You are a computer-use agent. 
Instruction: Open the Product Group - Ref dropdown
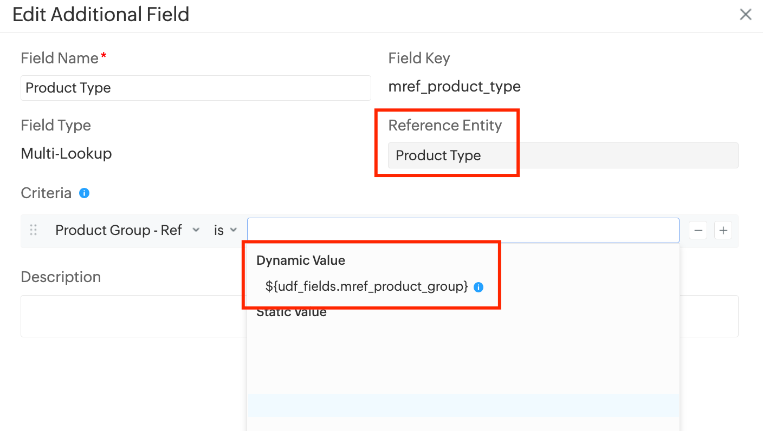(x=127, y=230)
